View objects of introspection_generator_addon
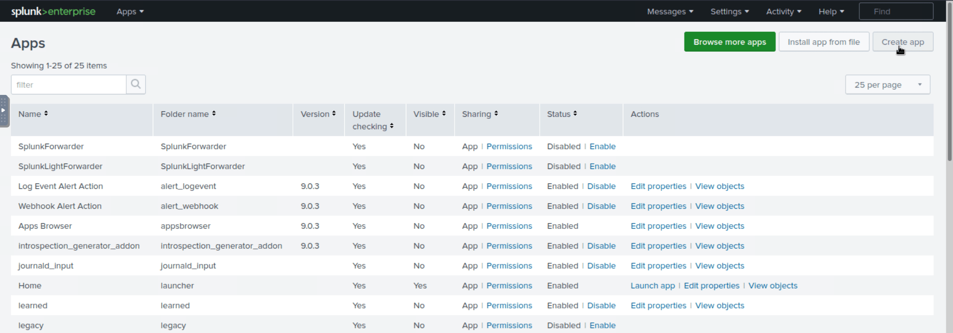This screenshot has height=333, width=953. click(x=720, y=246)
